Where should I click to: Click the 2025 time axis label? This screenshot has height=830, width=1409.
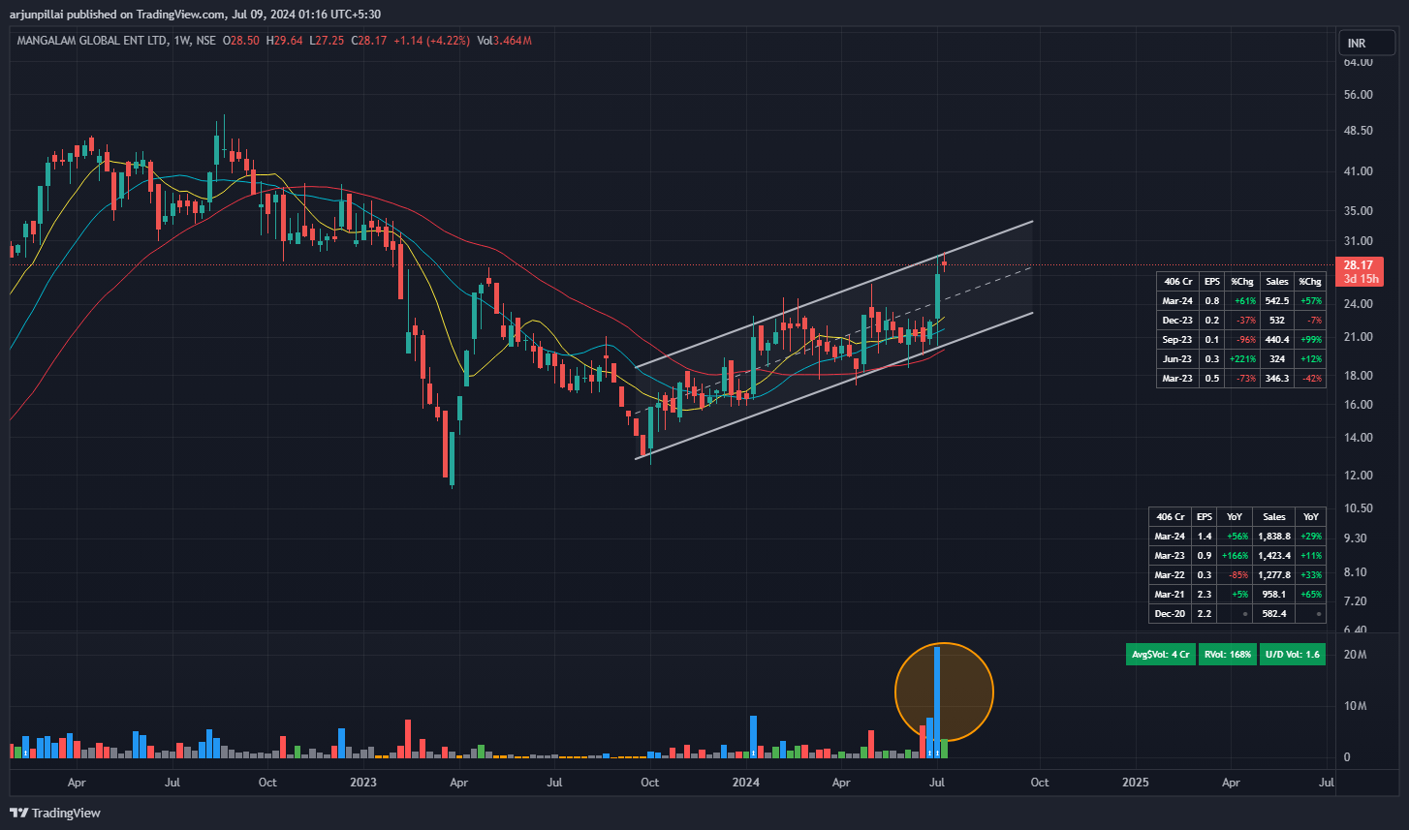pos(1135,782)
